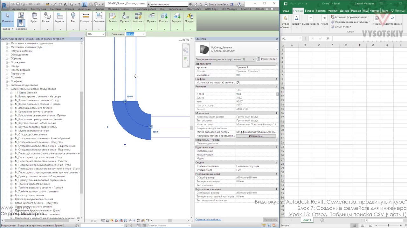The image size is (407, 228).
Task: Open the Аннотации ribbon tab
Action: click(x=85, y=9)
